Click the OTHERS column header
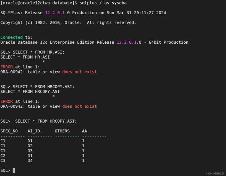The image size is (226, 176). [x=62, y=131]
